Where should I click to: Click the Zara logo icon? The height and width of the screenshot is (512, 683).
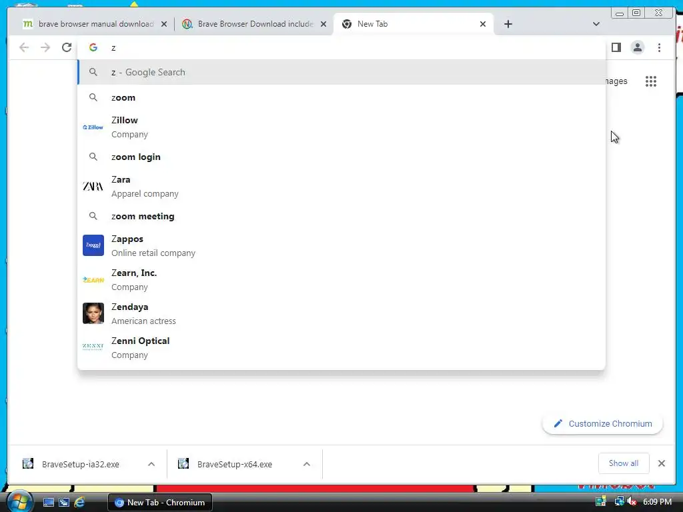[x=93, y=187]
